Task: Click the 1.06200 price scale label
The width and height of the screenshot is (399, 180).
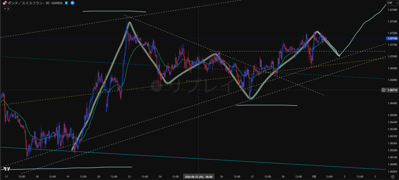Action: pos(392,150)
